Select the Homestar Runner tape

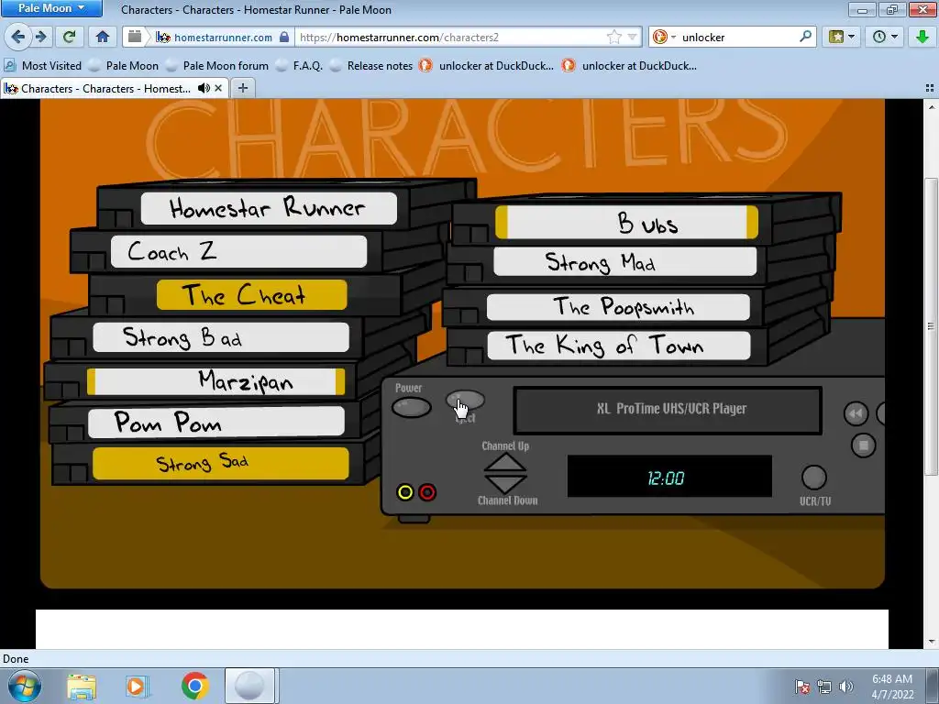point(269,208)
